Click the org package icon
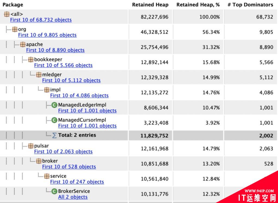278x203 pixels. pyautogui.click(x=15, y=29)
